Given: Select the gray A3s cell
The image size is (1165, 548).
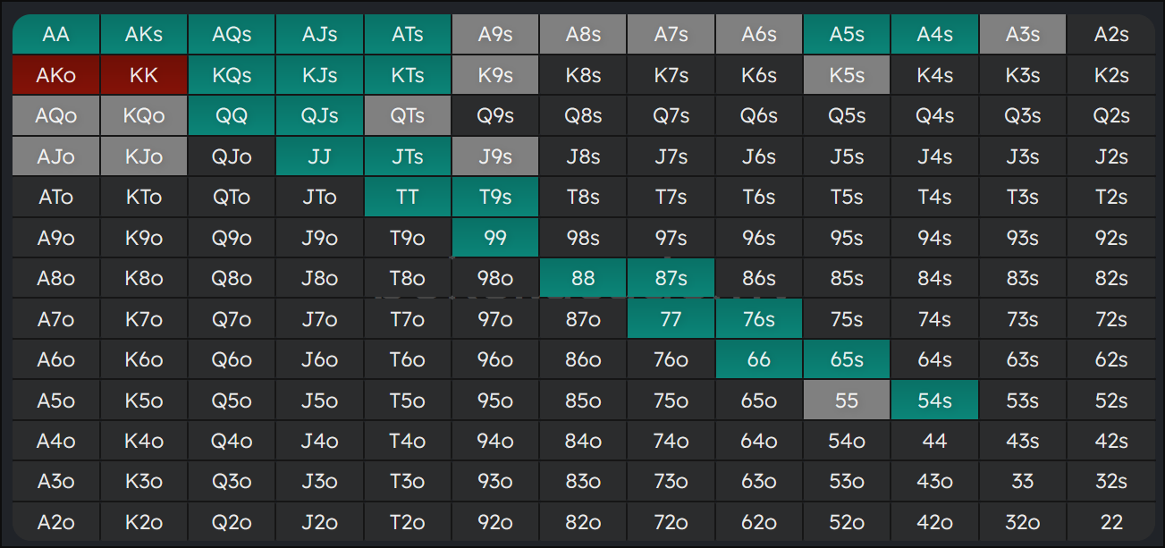Looking at the screenshot, I should pos(1022,35).
